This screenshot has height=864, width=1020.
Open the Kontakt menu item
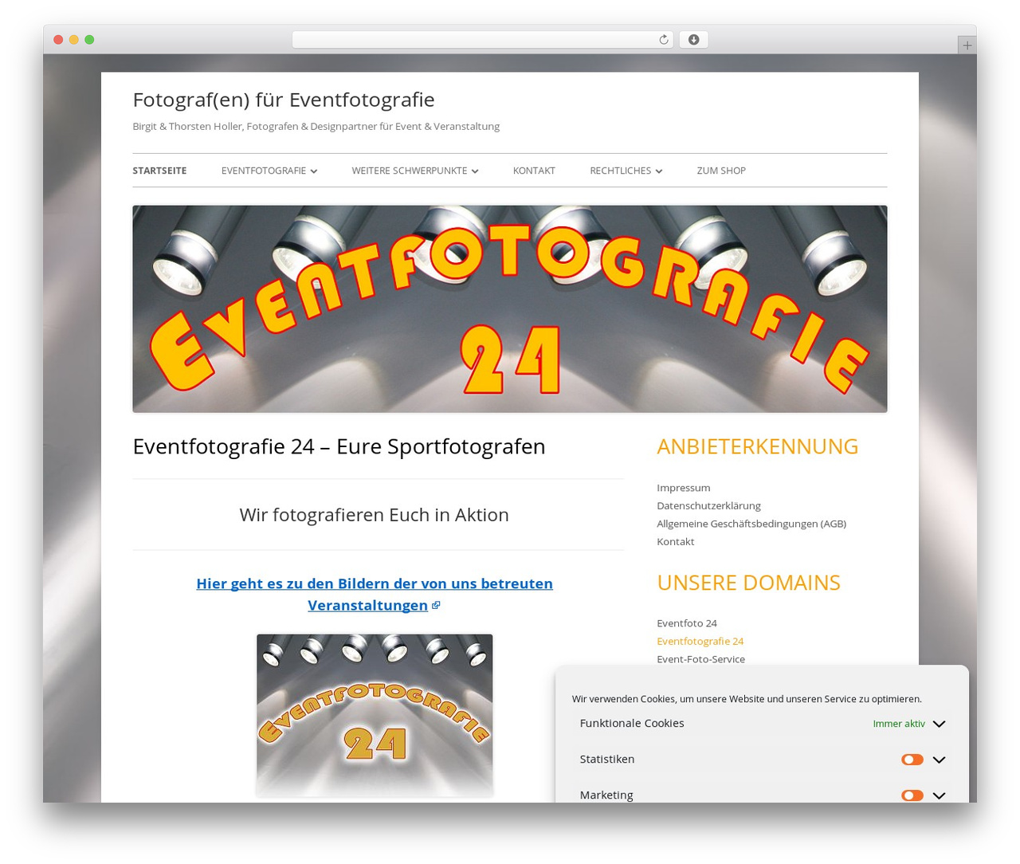(534, 171)
